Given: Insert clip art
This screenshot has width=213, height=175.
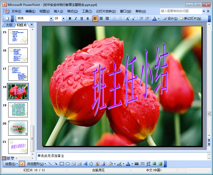Looking at the screenshot, I should (97, 164).
